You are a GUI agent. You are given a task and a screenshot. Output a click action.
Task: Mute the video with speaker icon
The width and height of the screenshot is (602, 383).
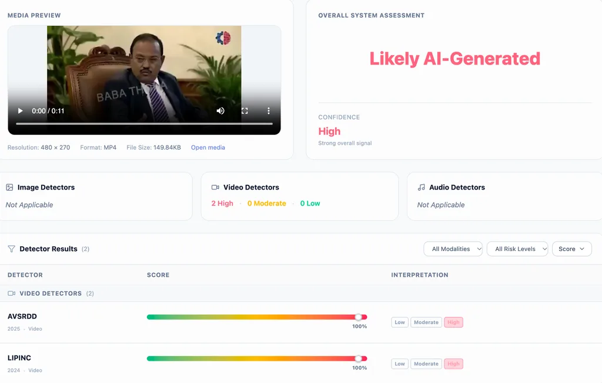coord(220,111)
